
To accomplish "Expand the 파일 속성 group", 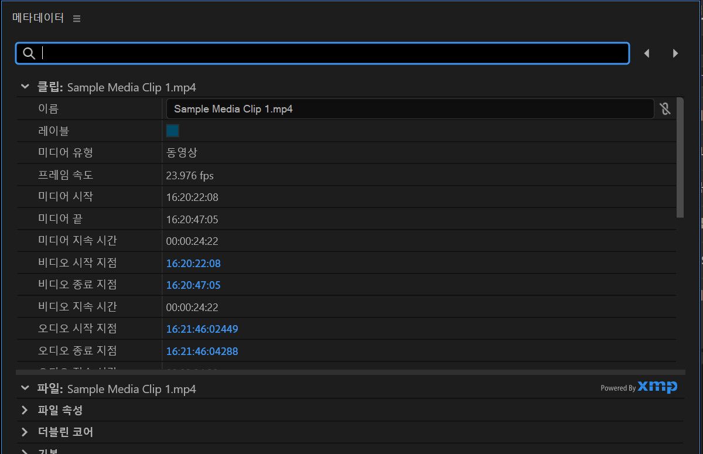I will click(25, 410).
